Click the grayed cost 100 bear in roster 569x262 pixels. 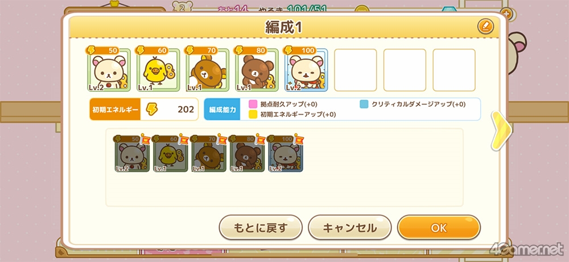coord(286,154)
